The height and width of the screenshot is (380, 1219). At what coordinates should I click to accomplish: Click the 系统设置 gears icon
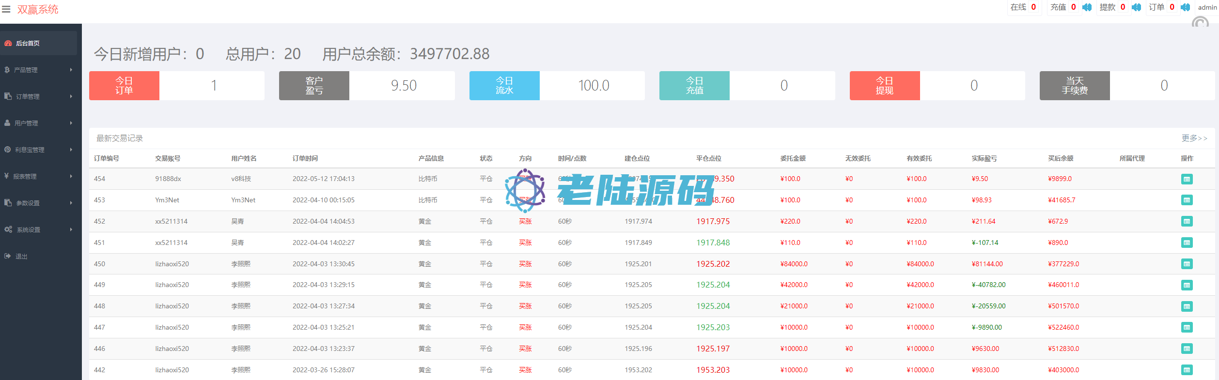[x=8, y=229]
